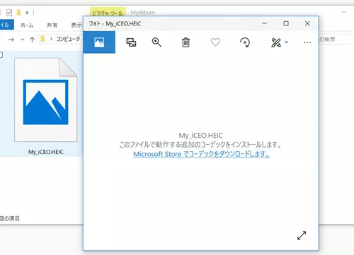Mark photo as favorite with heart
This screenshot has width=354, height=255.
(x=215, y=42)
